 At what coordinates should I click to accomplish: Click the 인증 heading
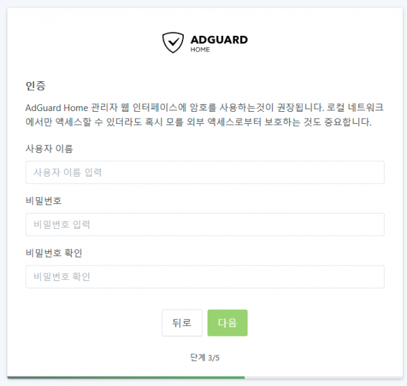[35, 86]
